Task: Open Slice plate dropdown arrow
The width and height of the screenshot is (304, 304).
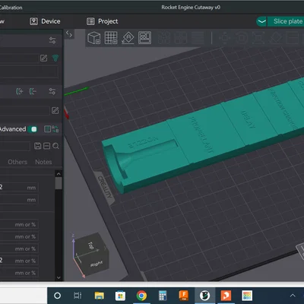Action: point(261,21)
